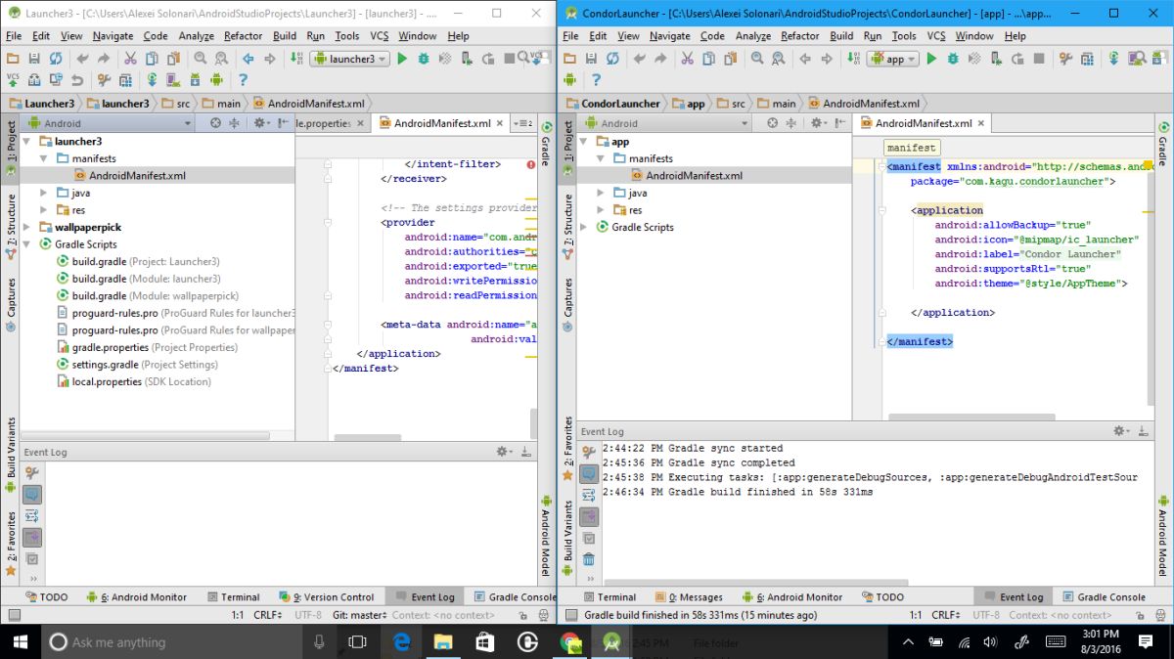Open Windows Start menu
The width and height of the screenshot is (1174, 659).
pyautogui.click(x=20, y=642)
